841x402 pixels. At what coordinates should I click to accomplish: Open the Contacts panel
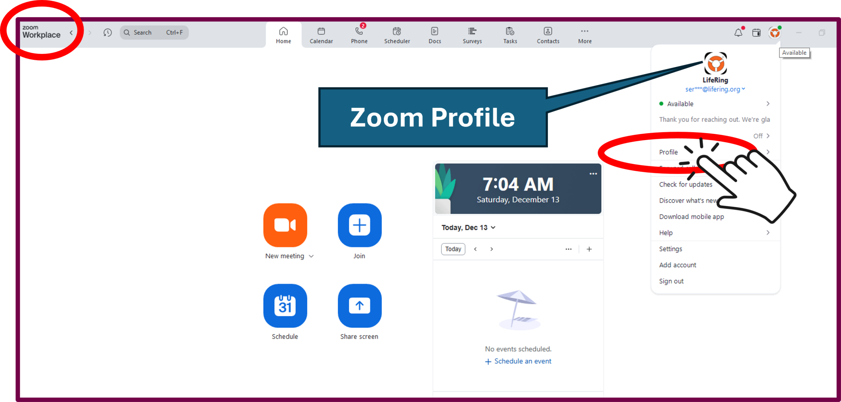[x=547, y=34]
